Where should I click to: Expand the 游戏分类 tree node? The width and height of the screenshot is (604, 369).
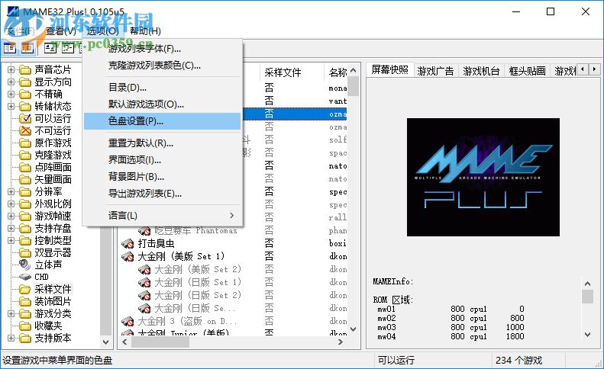click(11, 313)
